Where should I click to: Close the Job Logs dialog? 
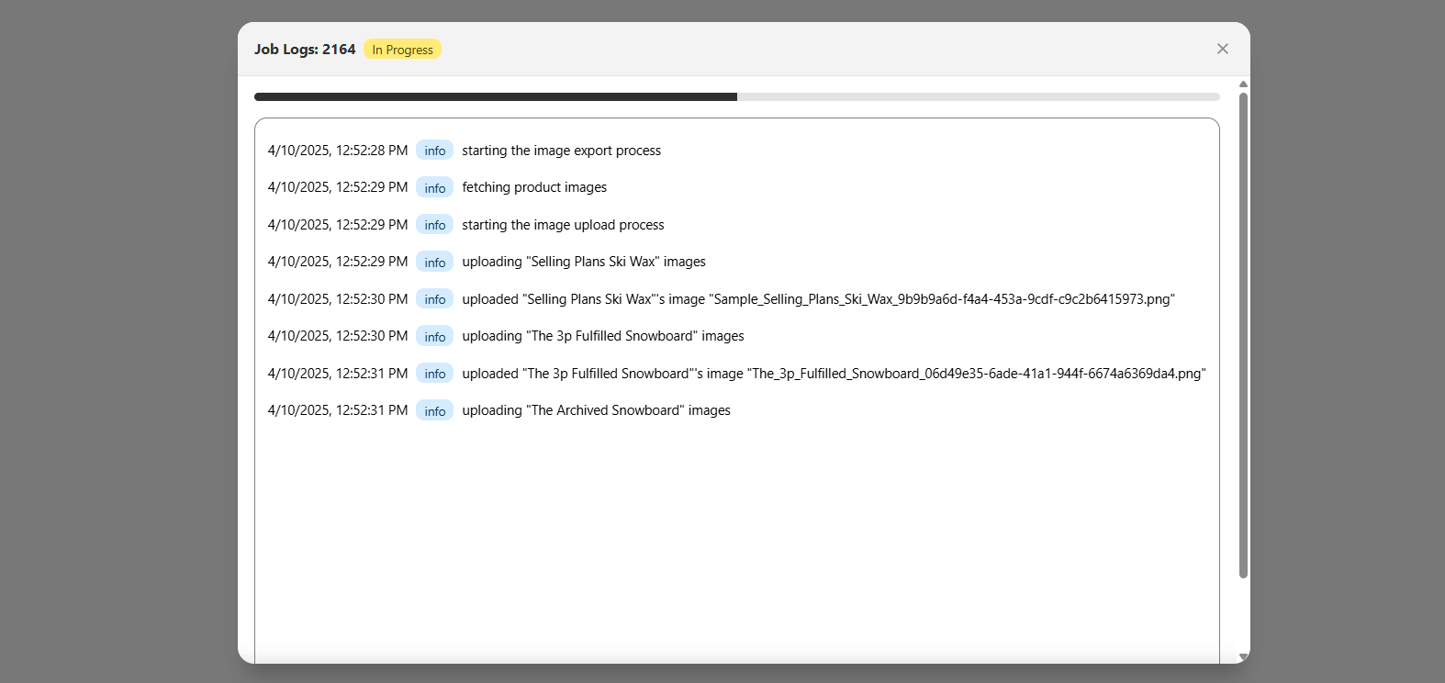(x=1222, y=49)
